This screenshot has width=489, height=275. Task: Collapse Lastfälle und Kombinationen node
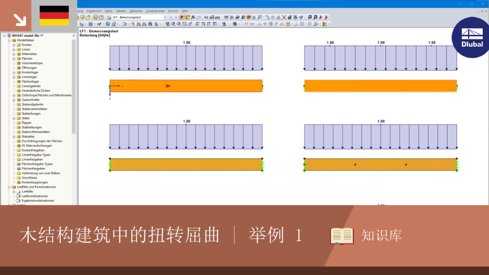9,187
